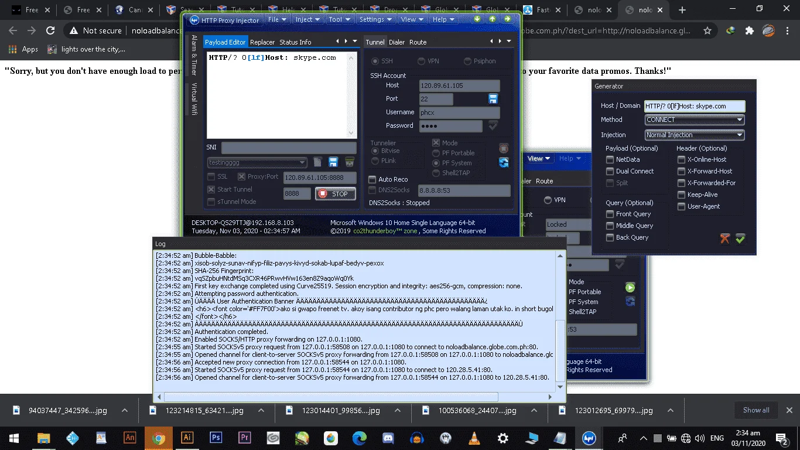The height and width of the screenshot is (450, 800).
Task: Confirm the Generator with the green check icon
Action: [740, 238]
